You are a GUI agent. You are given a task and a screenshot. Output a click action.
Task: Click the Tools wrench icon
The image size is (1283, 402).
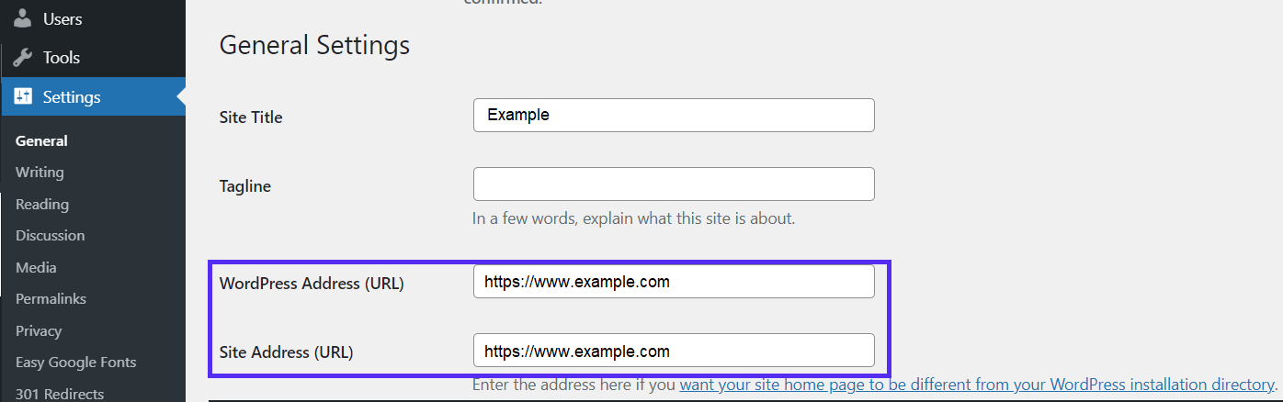(x=23, y=58)
